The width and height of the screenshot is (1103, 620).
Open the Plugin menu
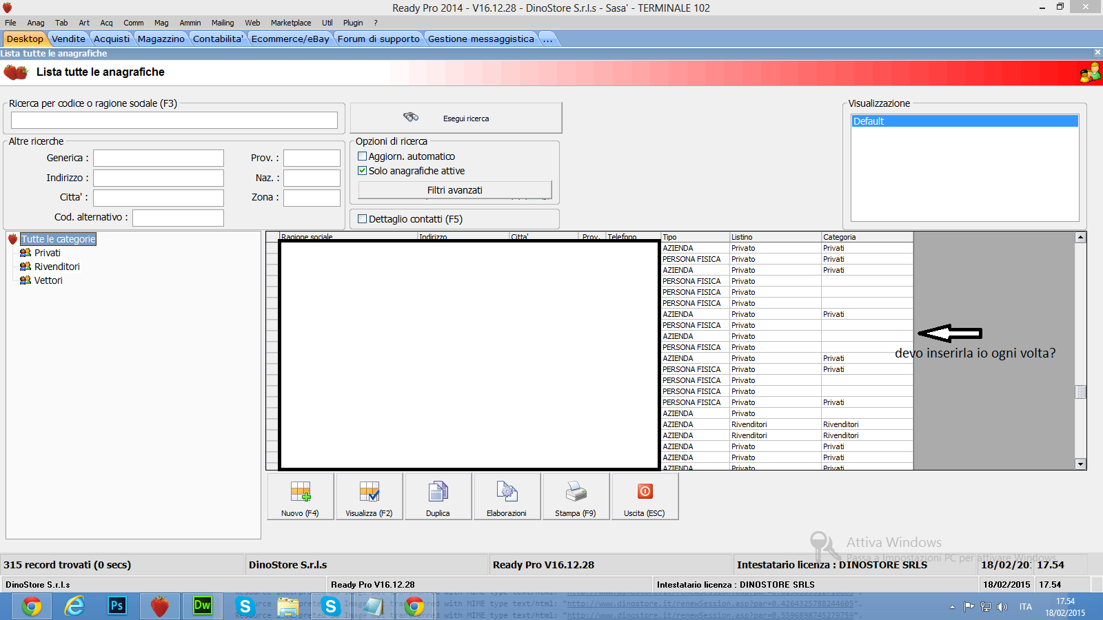(x=353, y=23)
